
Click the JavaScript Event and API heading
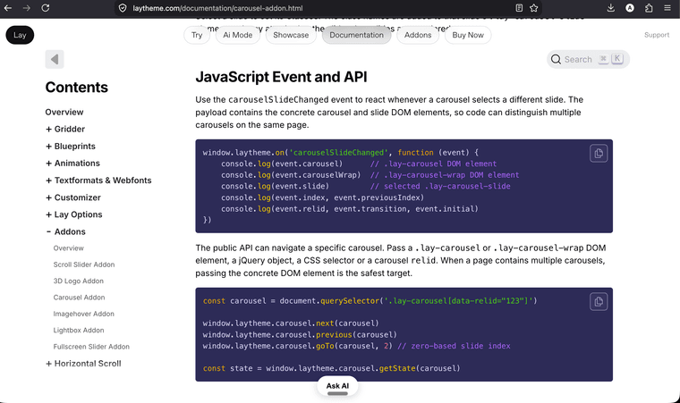(281, 77)
